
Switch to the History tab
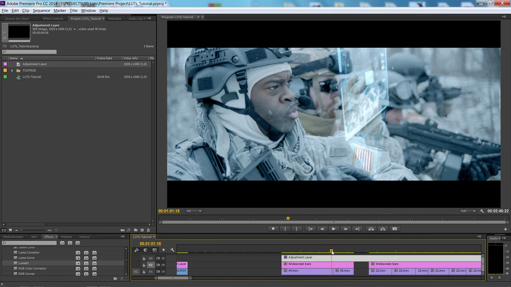click(x=84, y=237)
